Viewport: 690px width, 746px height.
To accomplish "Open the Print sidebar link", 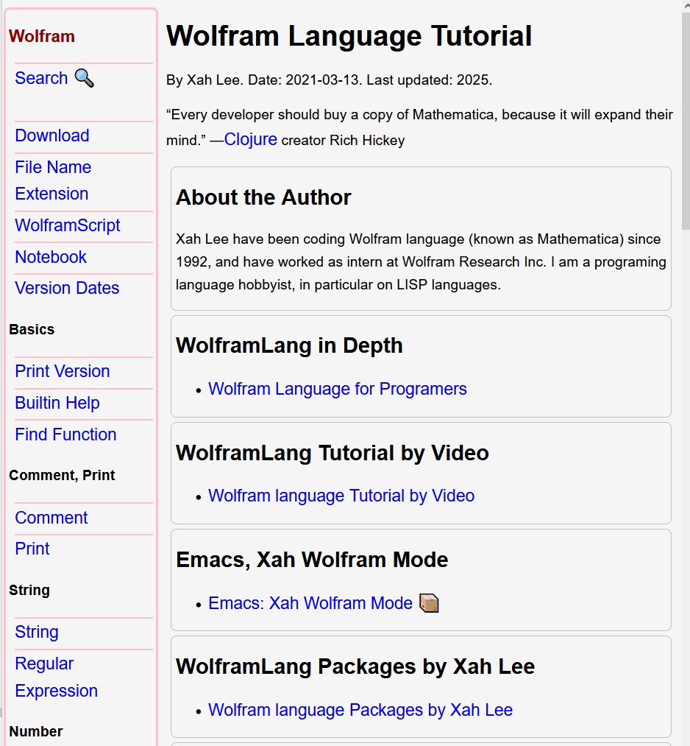I will [32, 549].
